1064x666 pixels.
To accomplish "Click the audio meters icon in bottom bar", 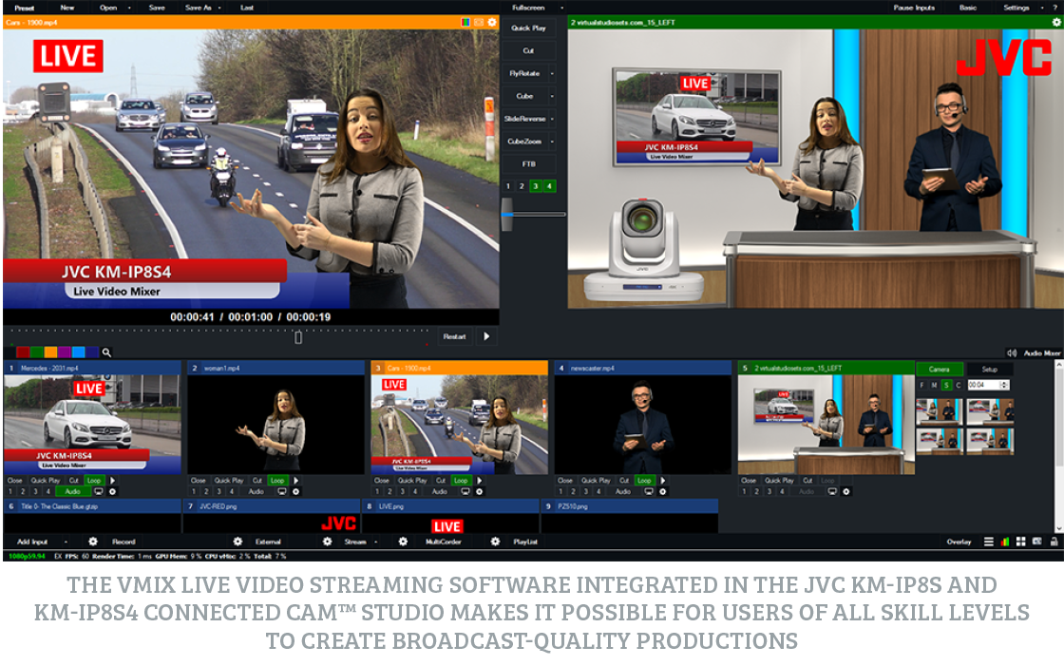I will click(x=1005, y=542).
